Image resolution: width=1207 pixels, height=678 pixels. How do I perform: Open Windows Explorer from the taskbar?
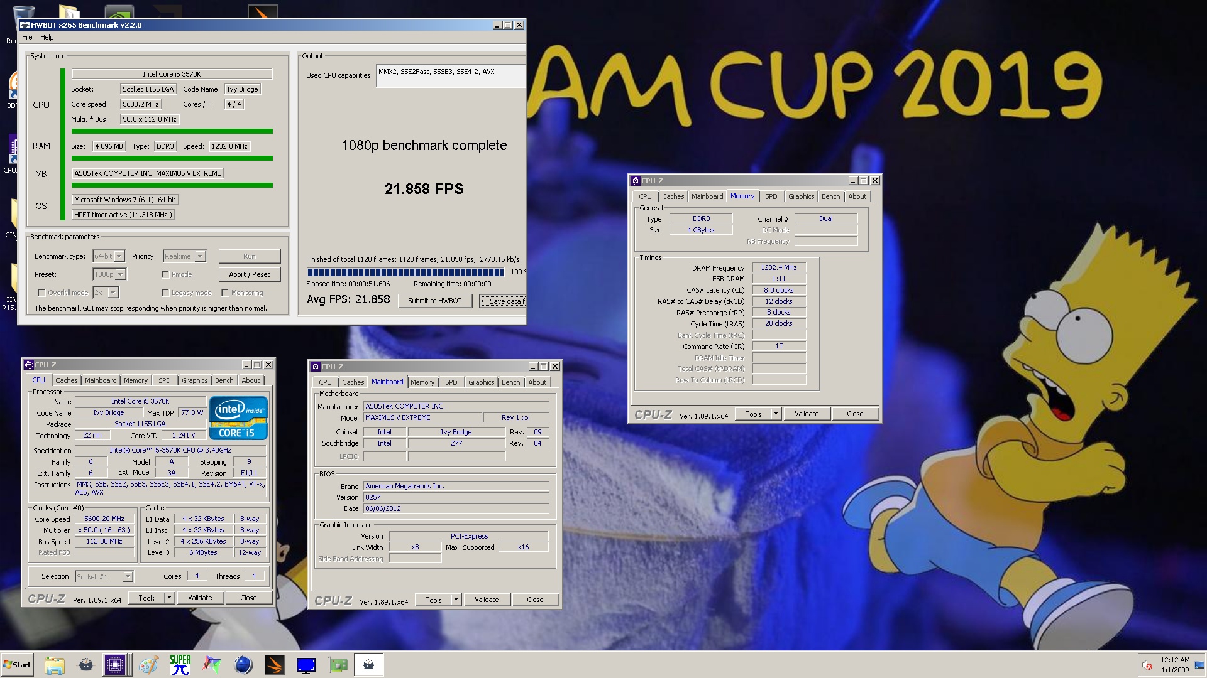click(55, 665)
